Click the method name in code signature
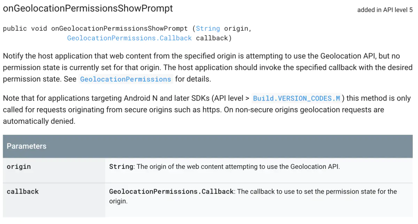This screenshot has height=224, width=418. click(119, 29)
